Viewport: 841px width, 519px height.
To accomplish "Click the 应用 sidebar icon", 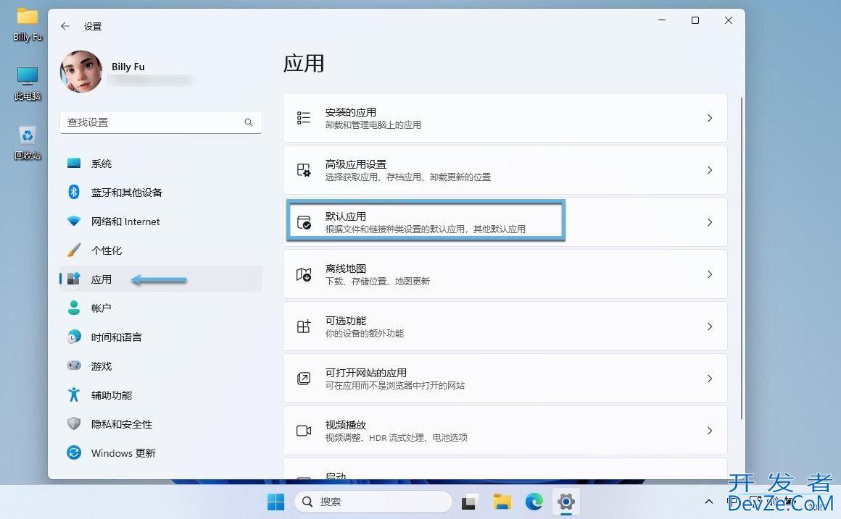I will [x=74, y=279].
